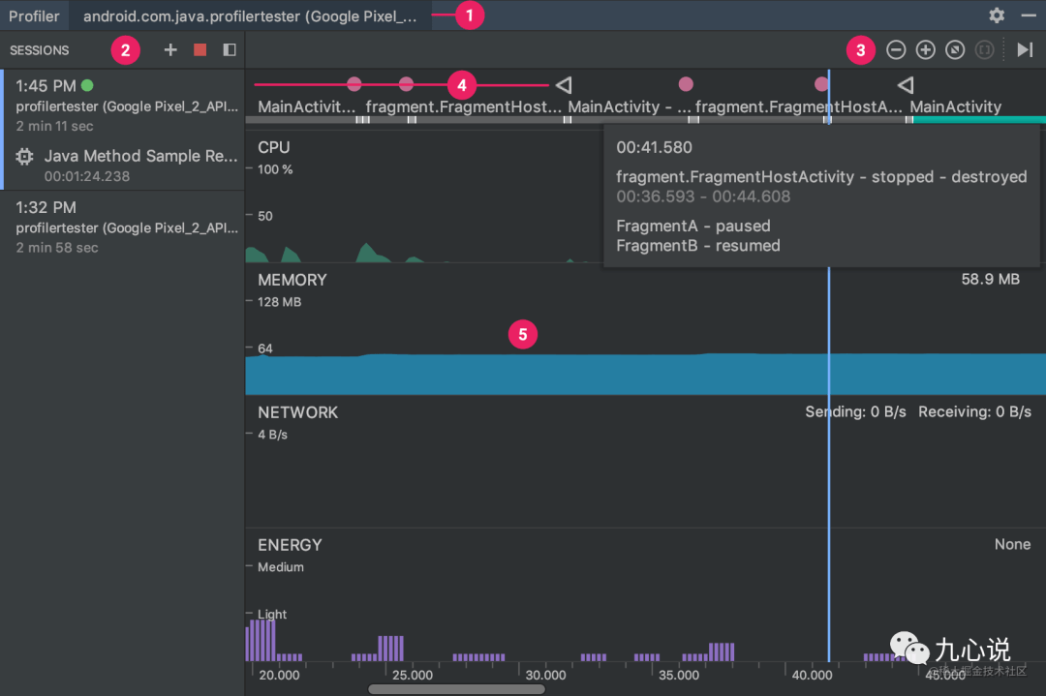Click the '25.000' time axis tick label
Viewport: 1046px width, 696px height.
[x=413, y=675]
